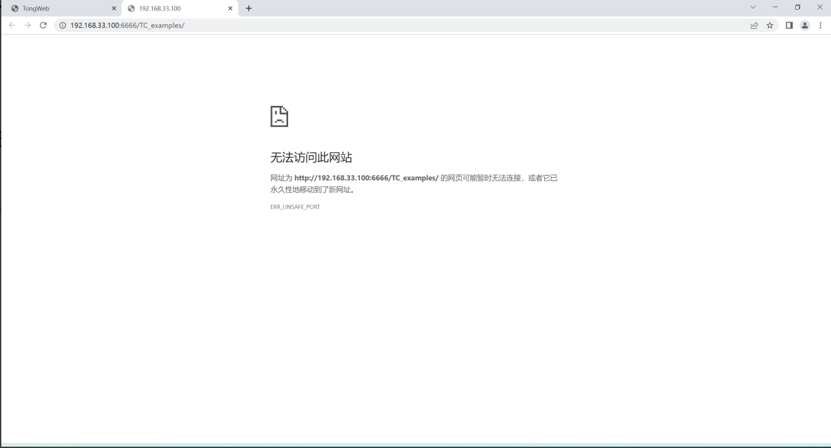Screen dimensions: 831x448
Task: Click the forward navigation arrow
Action: tap(28, 26)
